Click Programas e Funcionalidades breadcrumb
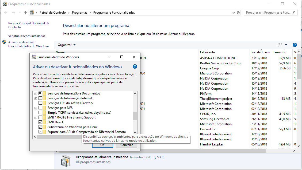Screen dimensions: 302x170 click(x=114, y=13)
